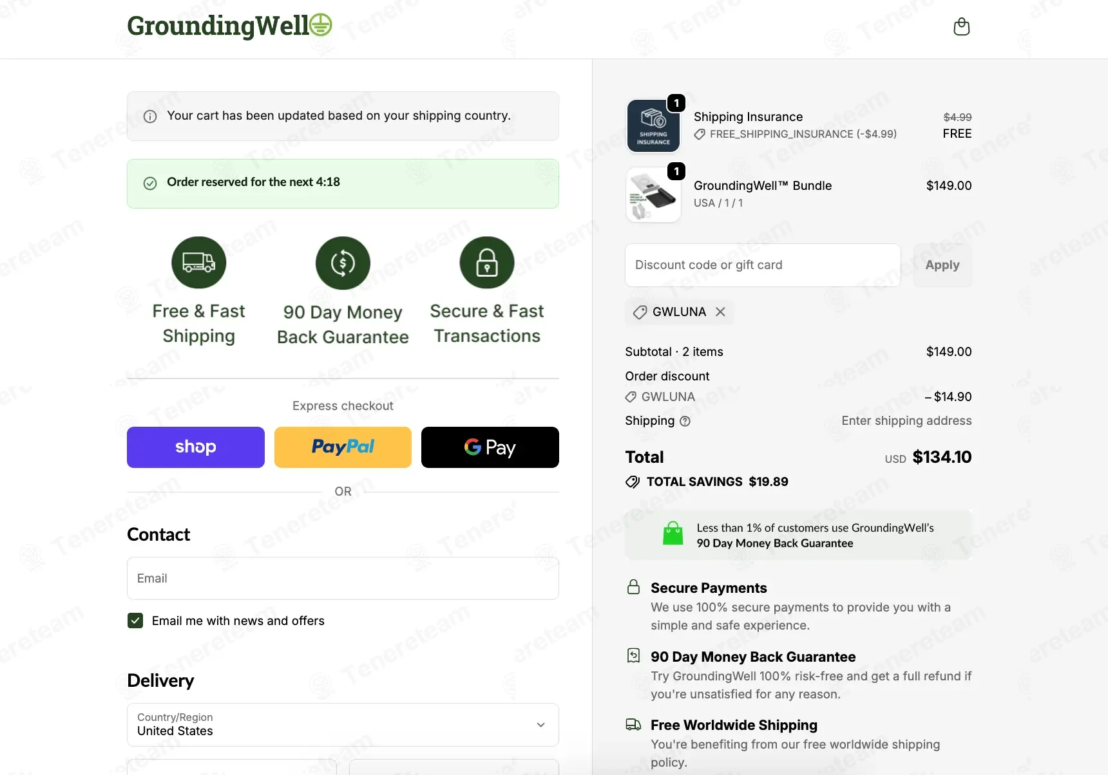Click the discount code or gift card field
This screenshot has width=1108, height=775.
tap(763, 265)
